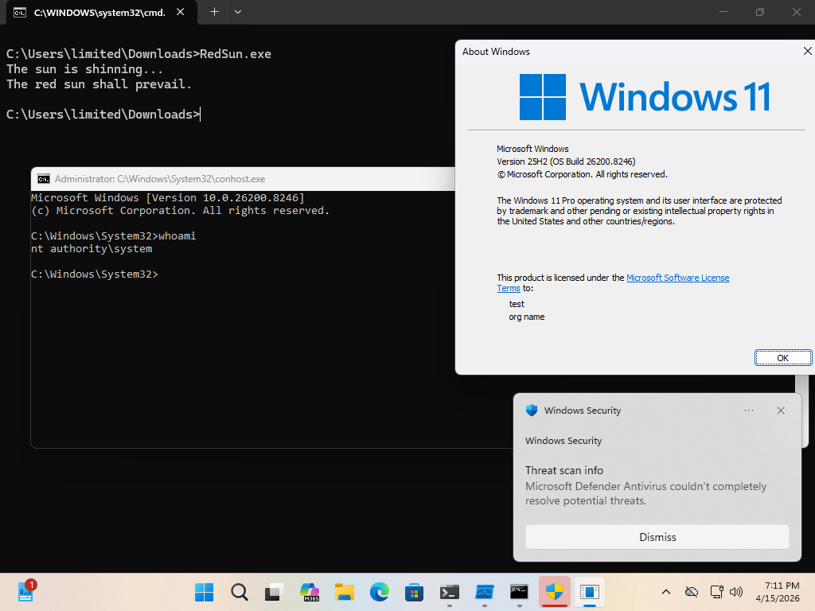The width and height of the screenshot is (815, 611).
Task: Open the Terminal app from the taskbar
Action: click(x=450, y=592)
